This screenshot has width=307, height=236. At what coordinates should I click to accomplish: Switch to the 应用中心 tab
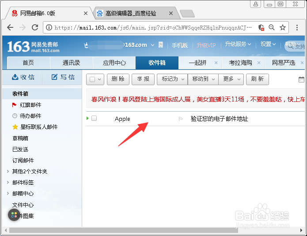click(x=114, y=63)
